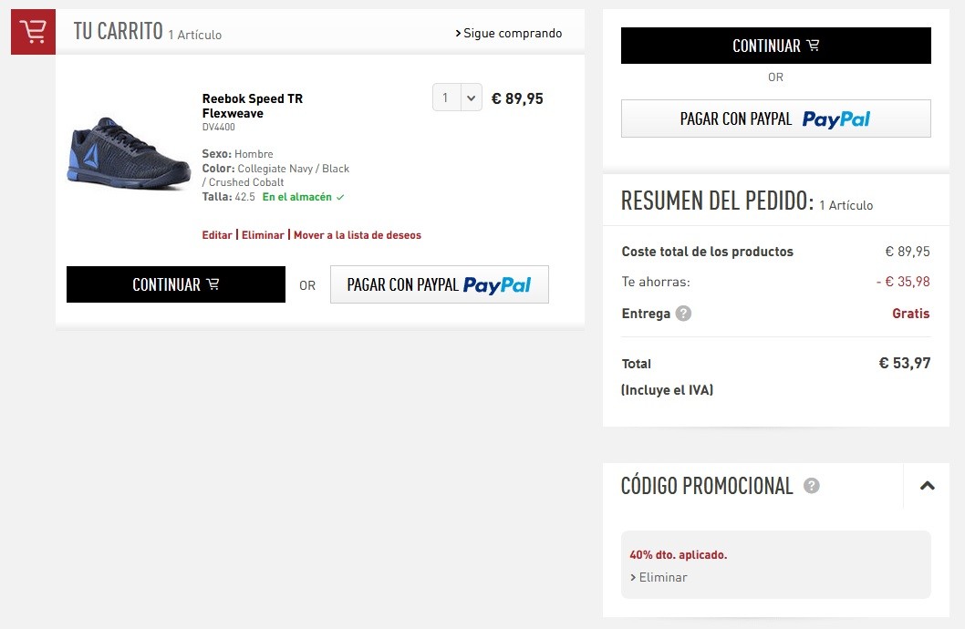Collapse the Código Promocional section chevron
This screenshot has width=965, height=629.
tap(927, 486)
